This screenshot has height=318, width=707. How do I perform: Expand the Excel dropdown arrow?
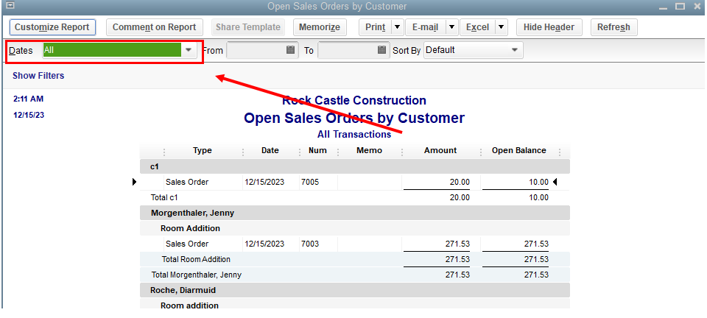[502, 27]
